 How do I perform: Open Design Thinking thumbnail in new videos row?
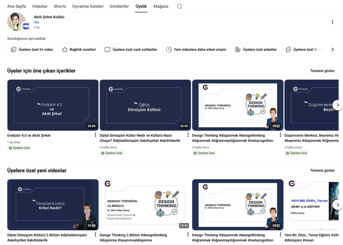pos(237,205)
